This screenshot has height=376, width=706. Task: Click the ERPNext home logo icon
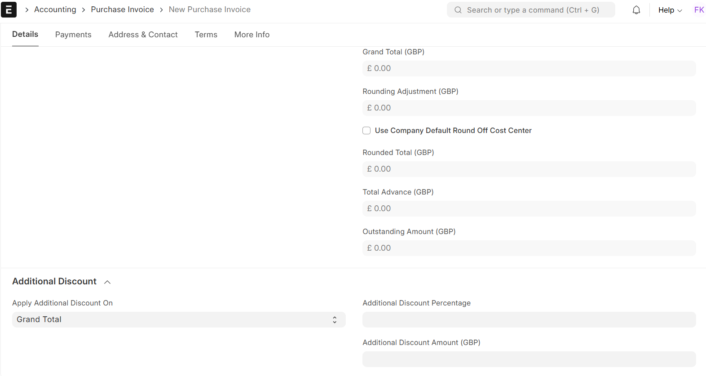(9, 9)
